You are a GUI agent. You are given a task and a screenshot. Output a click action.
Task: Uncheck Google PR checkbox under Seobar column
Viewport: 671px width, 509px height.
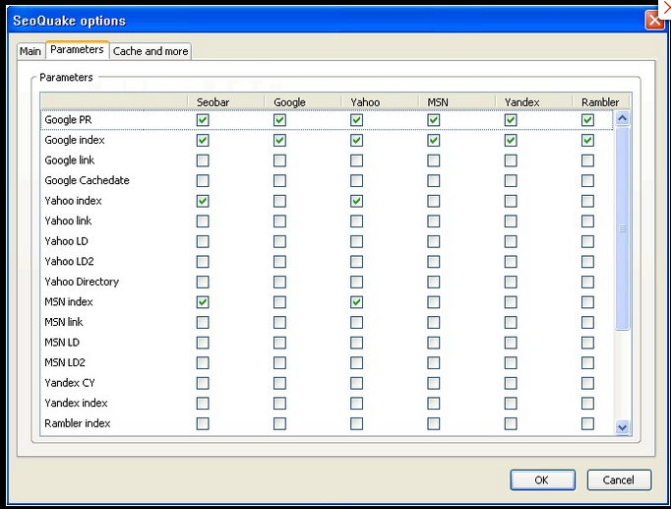pyautogui.click(x=203, y=120)
